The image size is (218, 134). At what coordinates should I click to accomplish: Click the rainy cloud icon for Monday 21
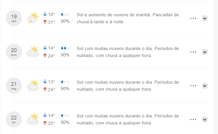33,85
